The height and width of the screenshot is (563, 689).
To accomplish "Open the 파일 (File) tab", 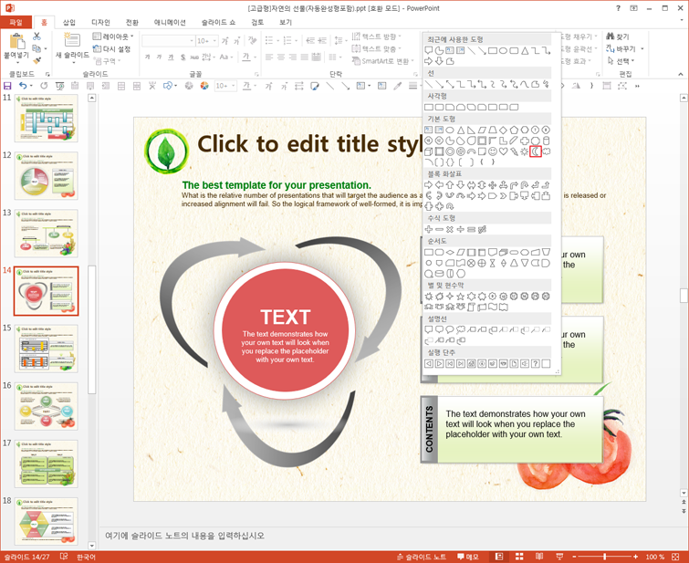I will tap(16, 22).
